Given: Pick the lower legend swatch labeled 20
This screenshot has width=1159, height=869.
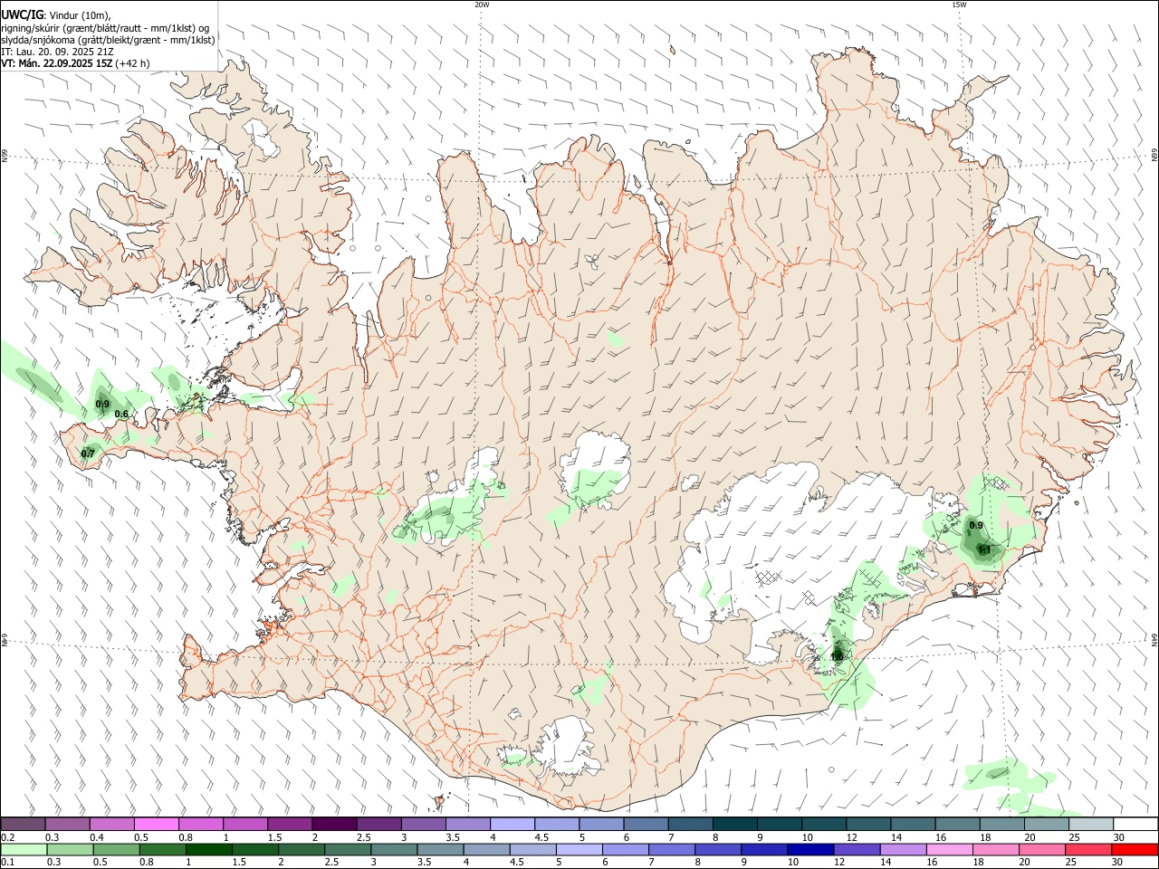Looking at the screenshot, I should [x=1041, y=850].
